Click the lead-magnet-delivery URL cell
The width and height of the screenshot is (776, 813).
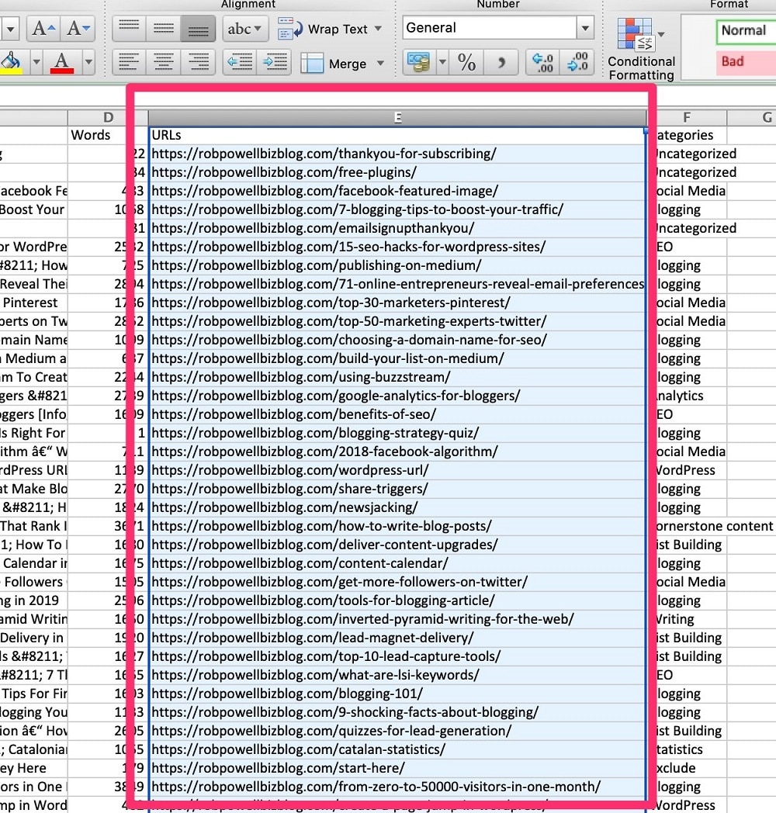coord(397,638)
